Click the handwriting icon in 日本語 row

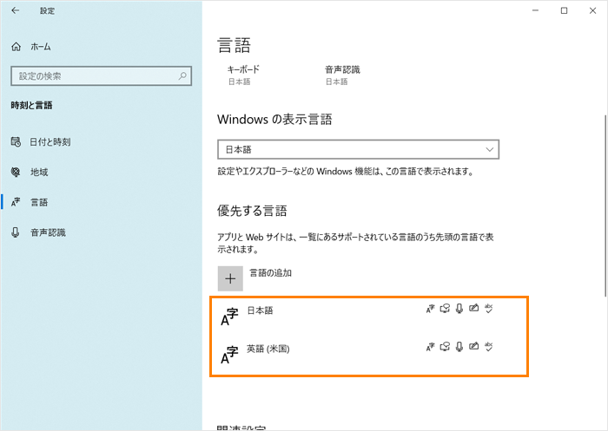point(474,308)
